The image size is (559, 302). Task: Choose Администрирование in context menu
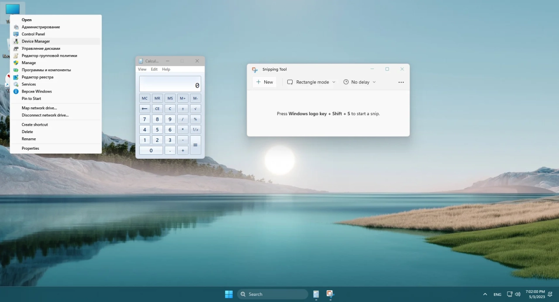coord(56,27)
